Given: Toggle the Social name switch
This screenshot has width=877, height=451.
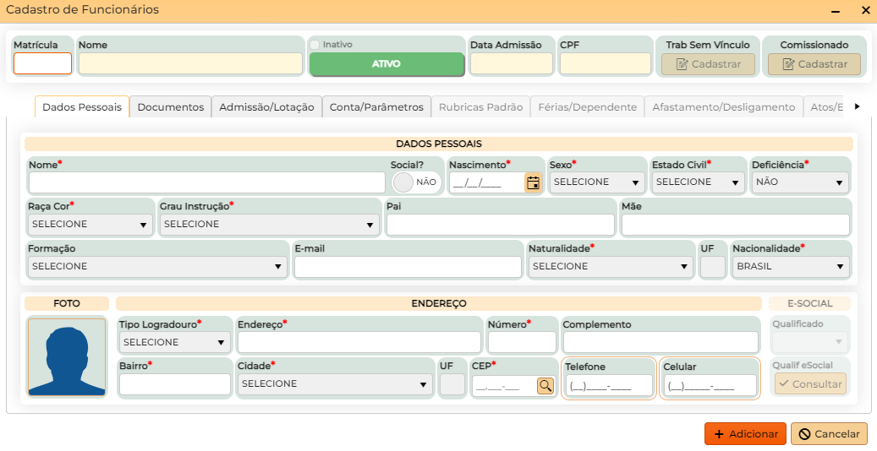Looking at the screenshot, I should tap(405, 182).
